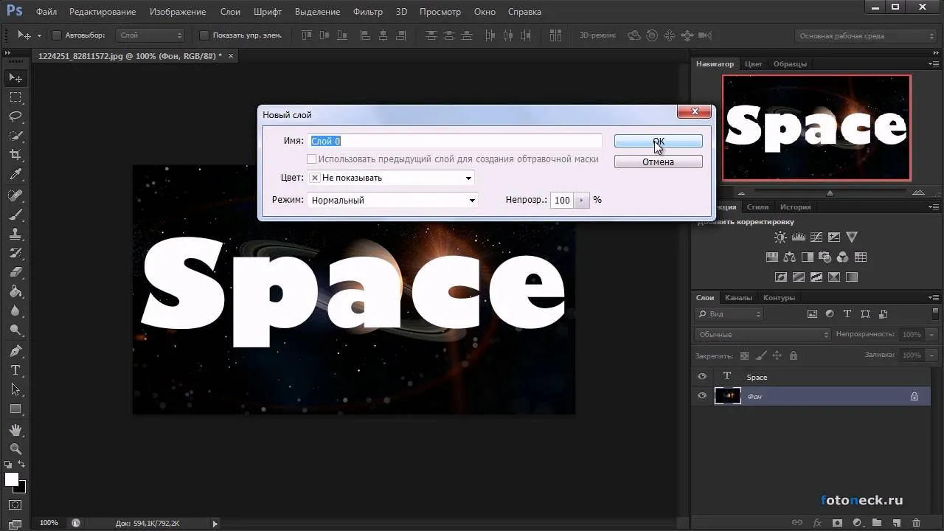Open the Файл menu
The width and height of the screenshot is (944, 531).
[46, 12]
